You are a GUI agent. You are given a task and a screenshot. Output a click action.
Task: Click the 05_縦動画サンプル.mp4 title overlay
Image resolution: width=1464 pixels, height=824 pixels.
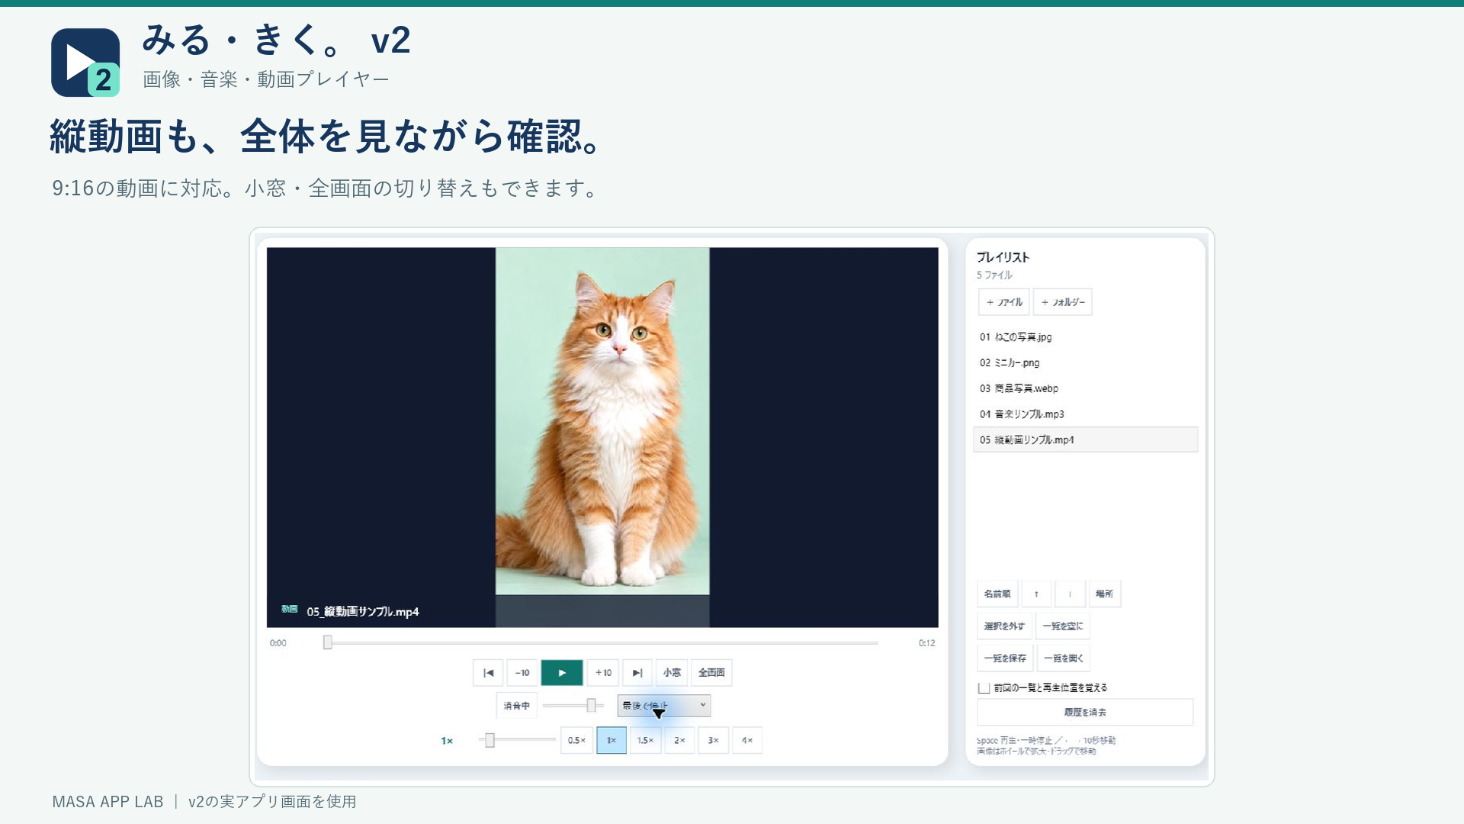click(x=363, y=611)
